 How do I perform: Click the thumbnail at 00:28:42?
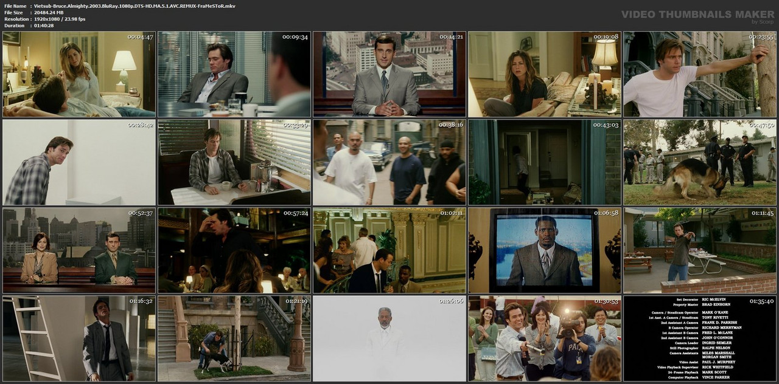(79, 162)
